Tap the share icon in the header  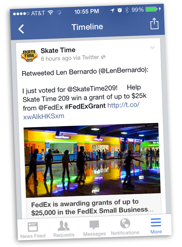pos(154,24)
